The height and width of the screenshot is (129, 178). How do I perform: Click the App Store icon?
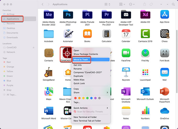(164, 14)
